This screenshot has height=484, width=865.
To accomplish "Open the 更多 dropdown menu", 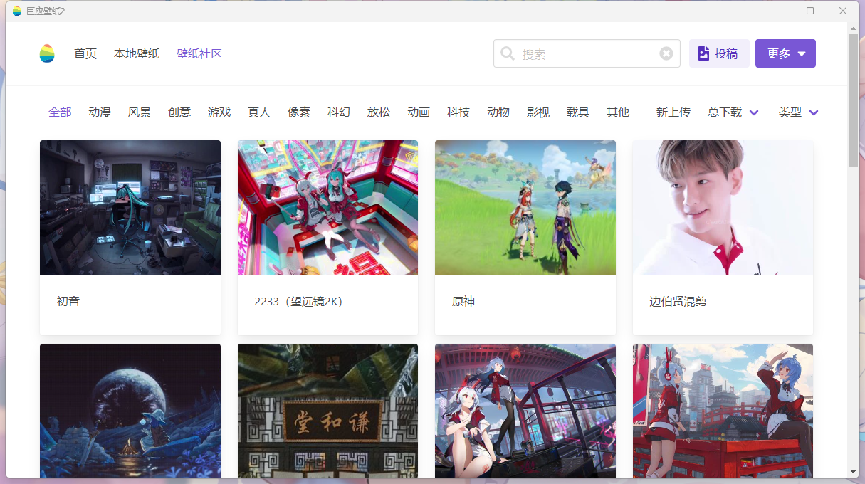I will (785, 53).
